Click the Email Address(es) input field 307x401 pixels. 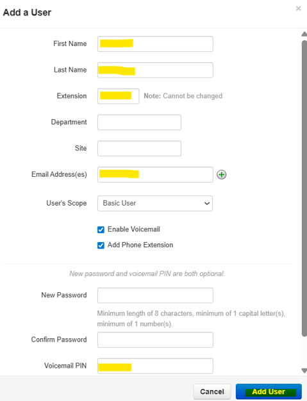pyautogui.click(x=155, y=175)
